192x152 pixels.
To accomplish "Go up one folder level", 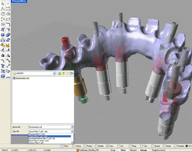I will (x=63, y=73).
